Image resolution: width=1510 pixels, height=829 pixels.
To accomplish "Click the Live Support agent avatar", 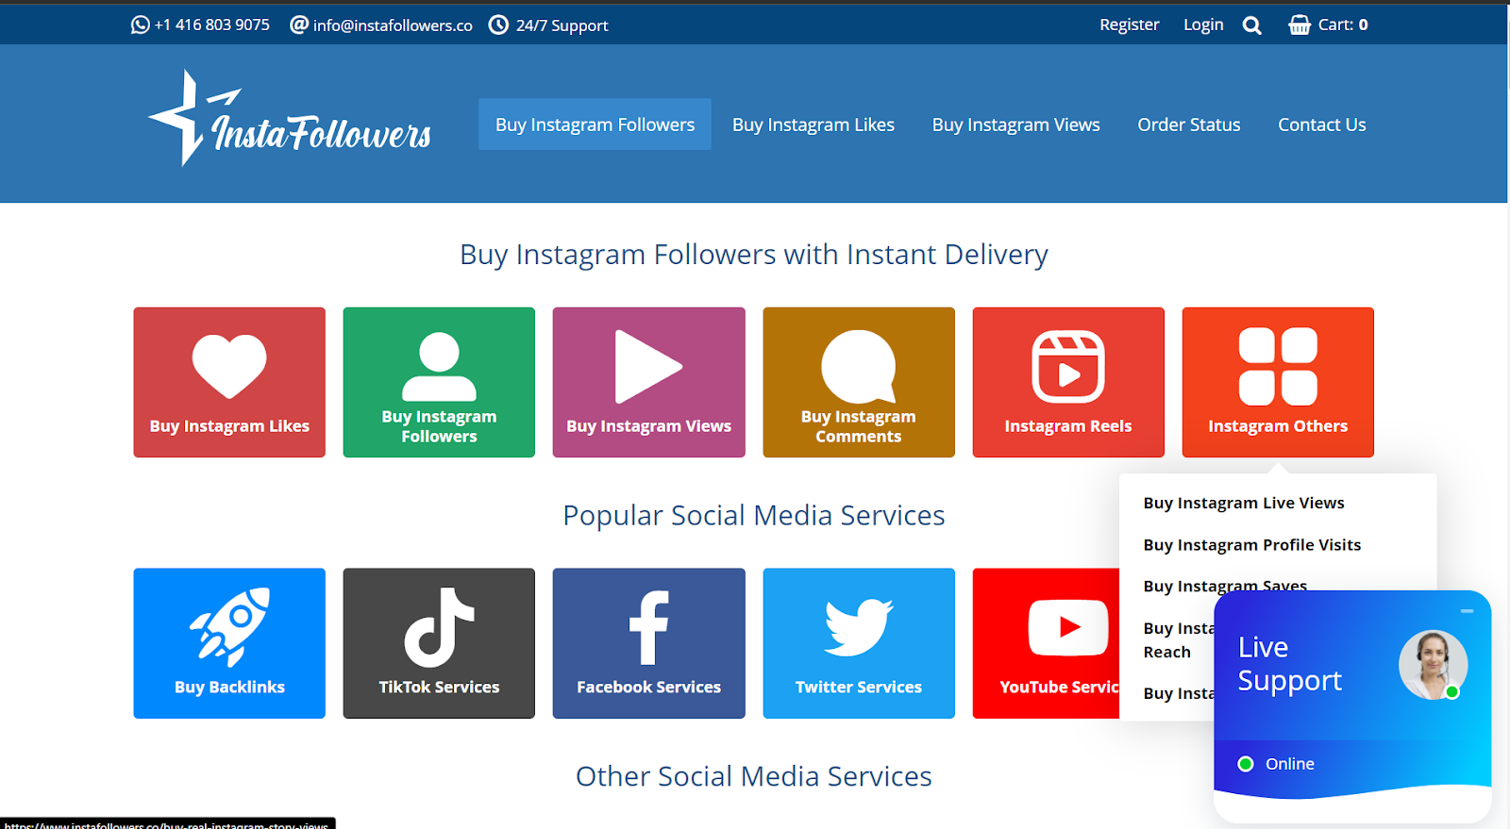I will pyautogui.click(x=1433, y=665).
